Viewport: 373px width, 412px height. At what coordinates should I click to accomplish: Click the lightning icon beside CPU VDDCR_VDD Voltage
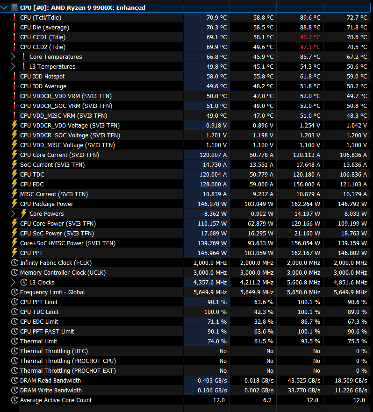tap(14, 125)
